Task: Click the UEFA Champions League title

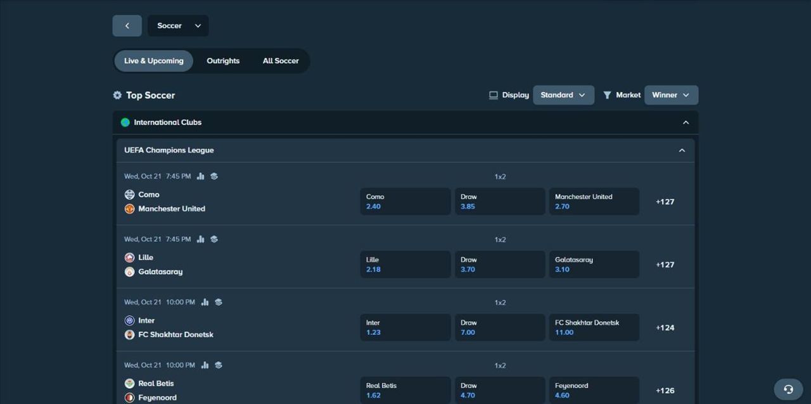Action: [169, 150]
